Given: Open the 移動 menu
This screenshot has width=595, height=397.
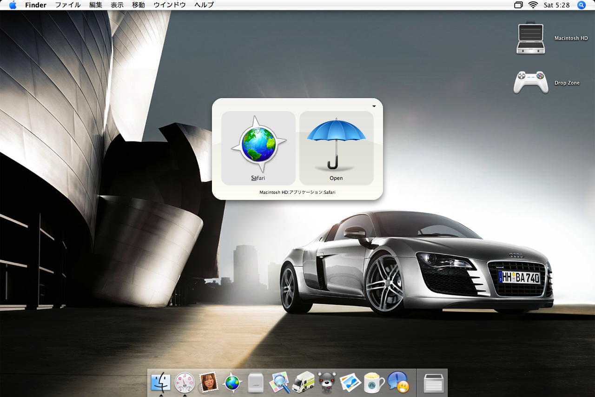Looking at the screenshot, I should click(x=139, y=5).
